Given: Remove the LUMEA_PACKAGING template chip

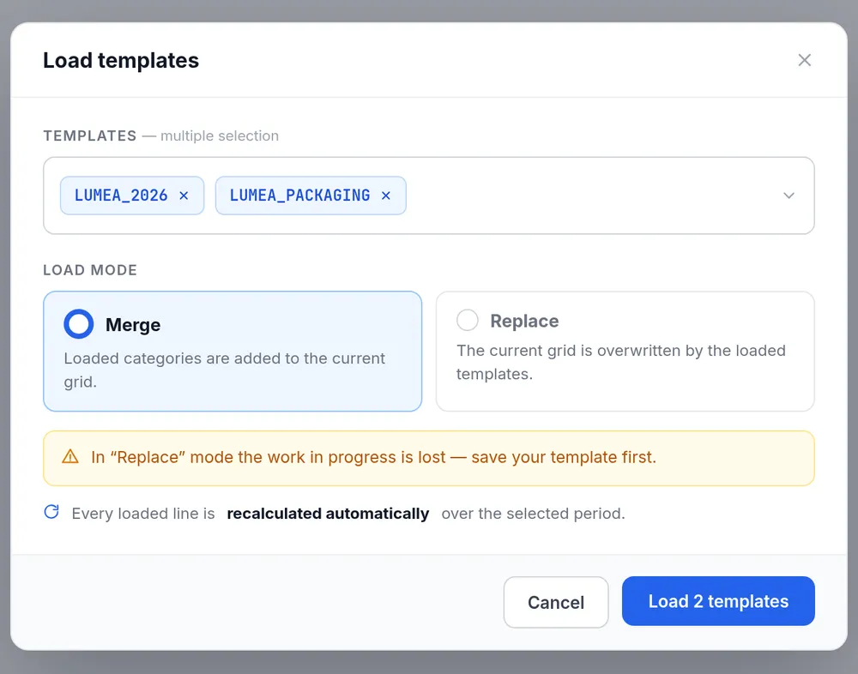Looking at the screenshot, I should click(x=386, y=196).
